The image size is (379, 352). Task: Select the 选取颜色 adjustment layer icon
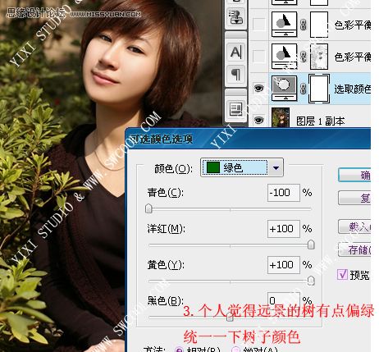[284, 88]
